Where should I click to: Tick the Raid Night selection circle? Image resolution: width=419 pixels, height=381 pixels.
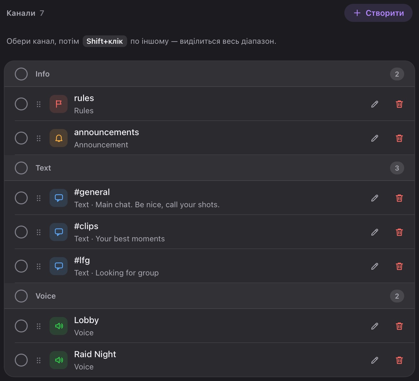click(21, 360)
